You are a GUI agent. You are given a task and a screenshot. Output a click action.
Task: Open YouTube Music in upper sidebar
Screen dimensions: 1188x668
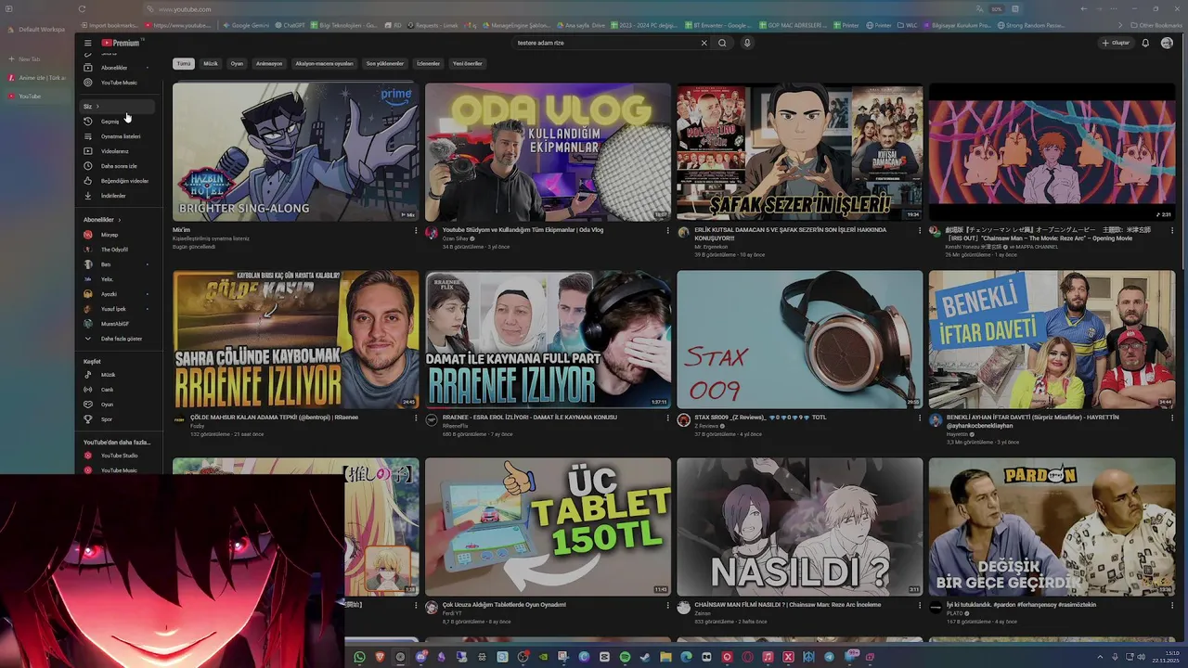[117, 83]
